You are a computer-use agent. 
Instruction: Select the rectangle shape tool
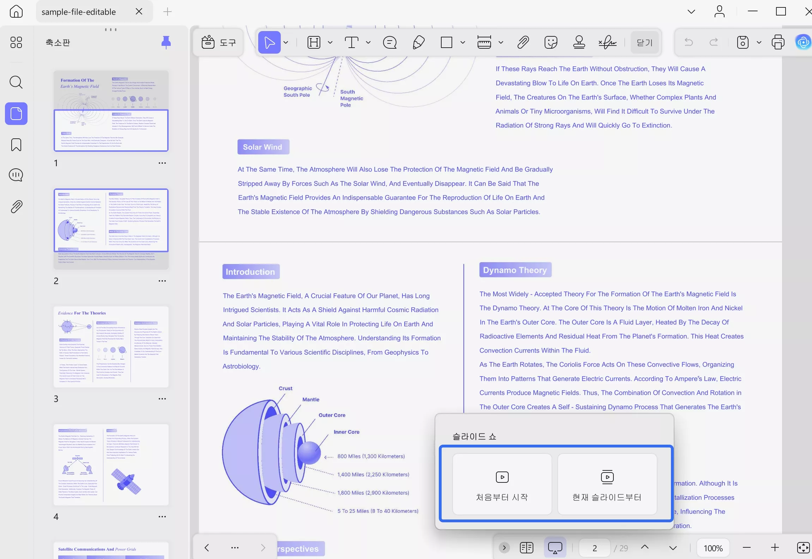point(447,42)
